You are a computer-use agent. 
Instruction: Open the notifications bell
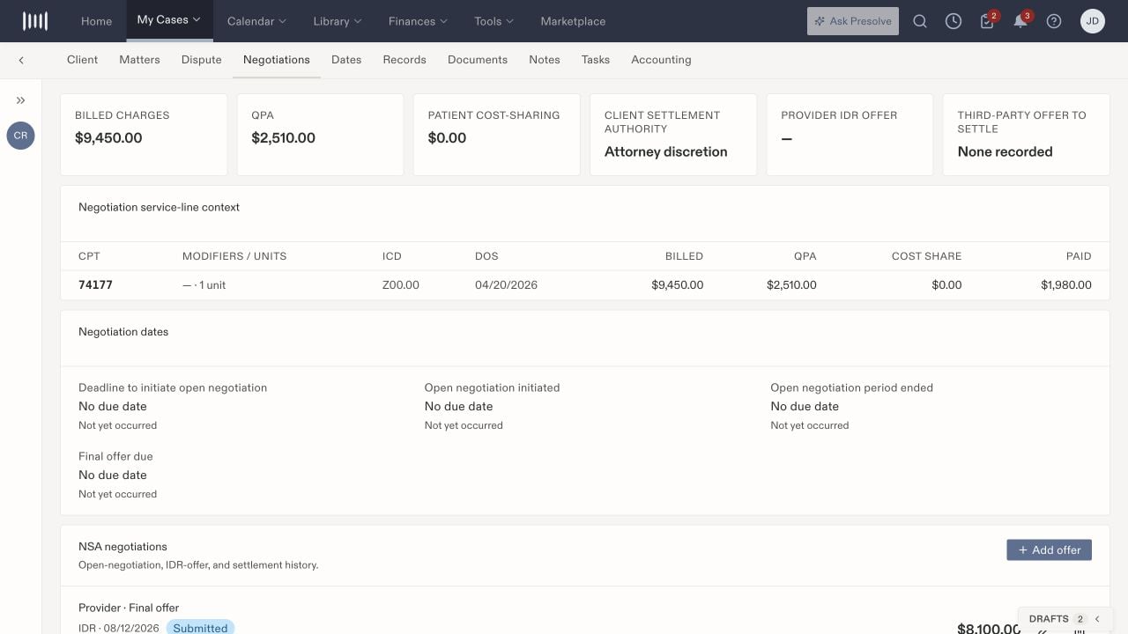pyautogui.click(x=1020, y=21)
